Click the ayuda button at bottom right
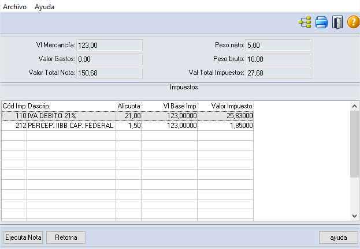Image resolution: width=360 pixels, height=249 pixels. coord(339,237)
